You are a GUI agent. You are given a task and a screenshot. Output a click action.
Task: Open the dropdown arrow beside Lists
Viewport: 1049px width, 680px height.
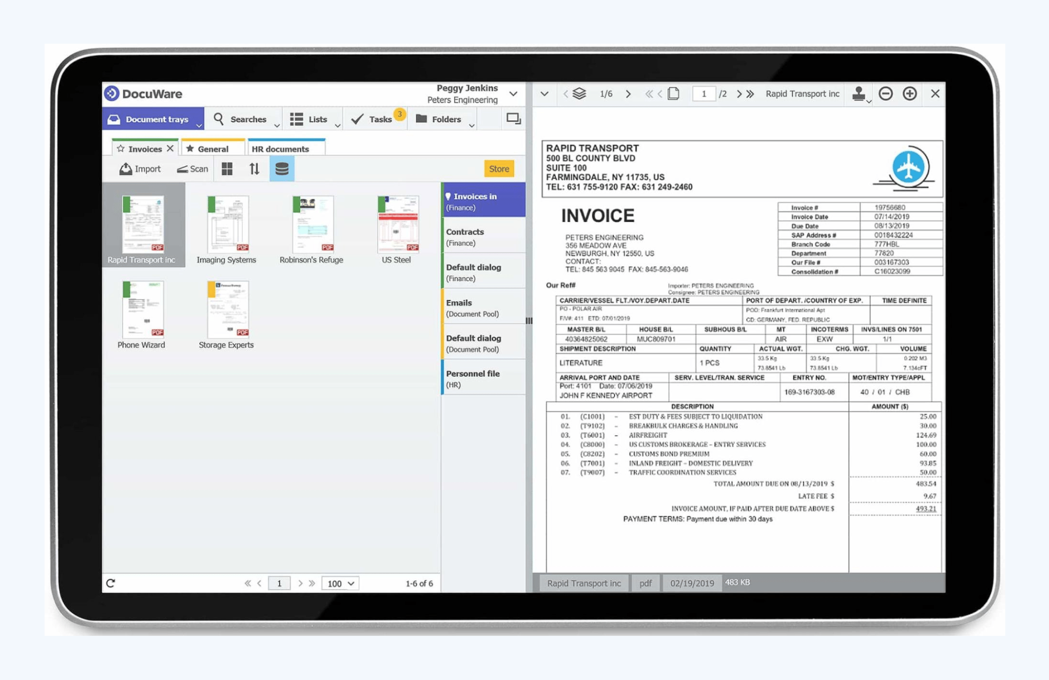(337, 126)
